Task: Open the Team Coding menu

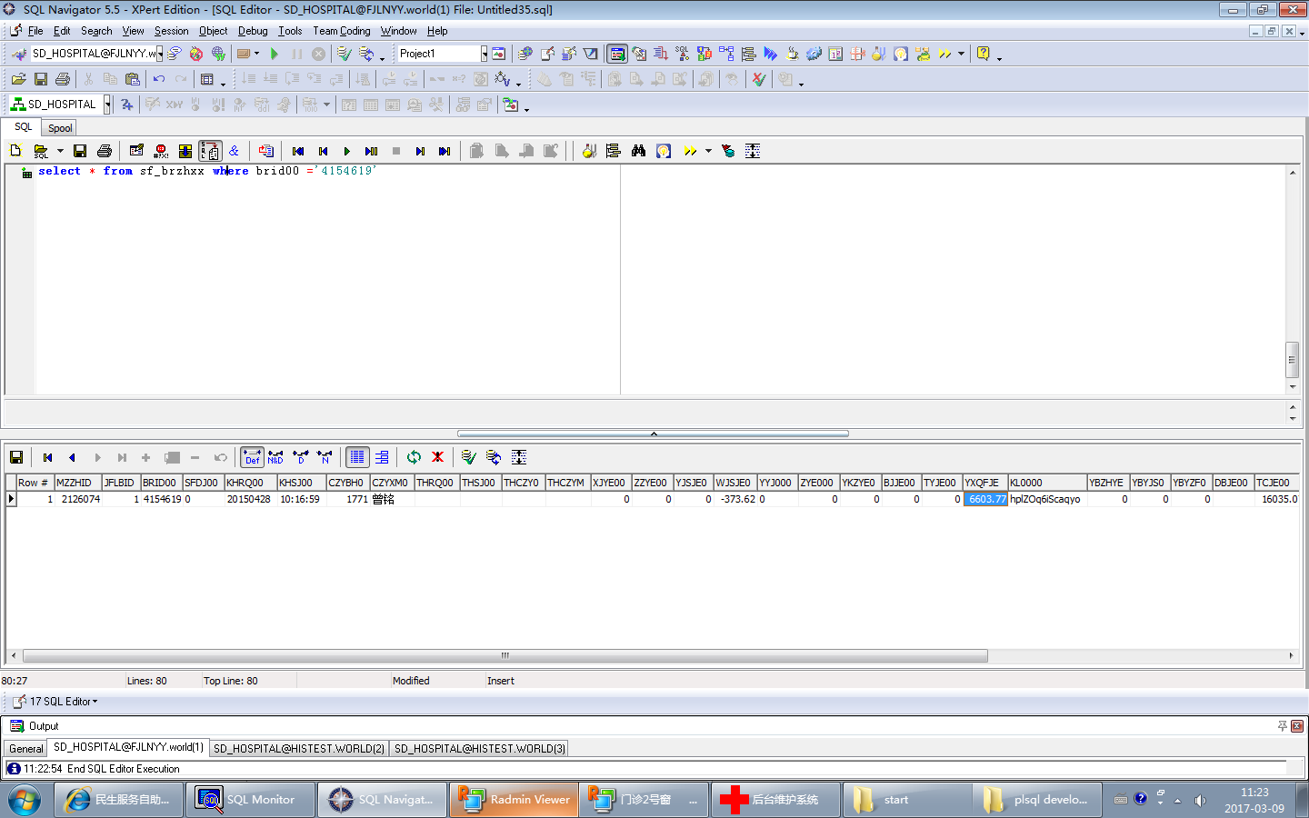Action: coord(342,31)
